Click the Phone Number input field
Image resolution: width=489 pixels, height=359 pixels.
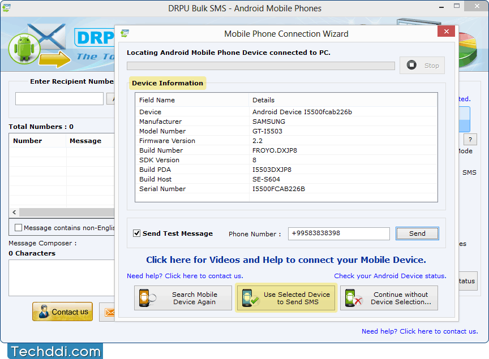pos(338,233)
